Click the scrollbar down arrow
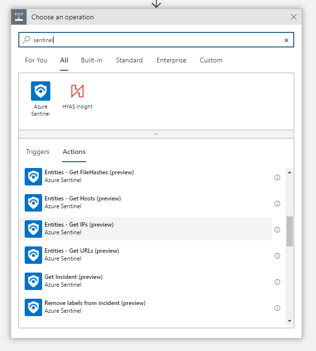This screenshot has height=351, width=316. click(x=289, y=321)
